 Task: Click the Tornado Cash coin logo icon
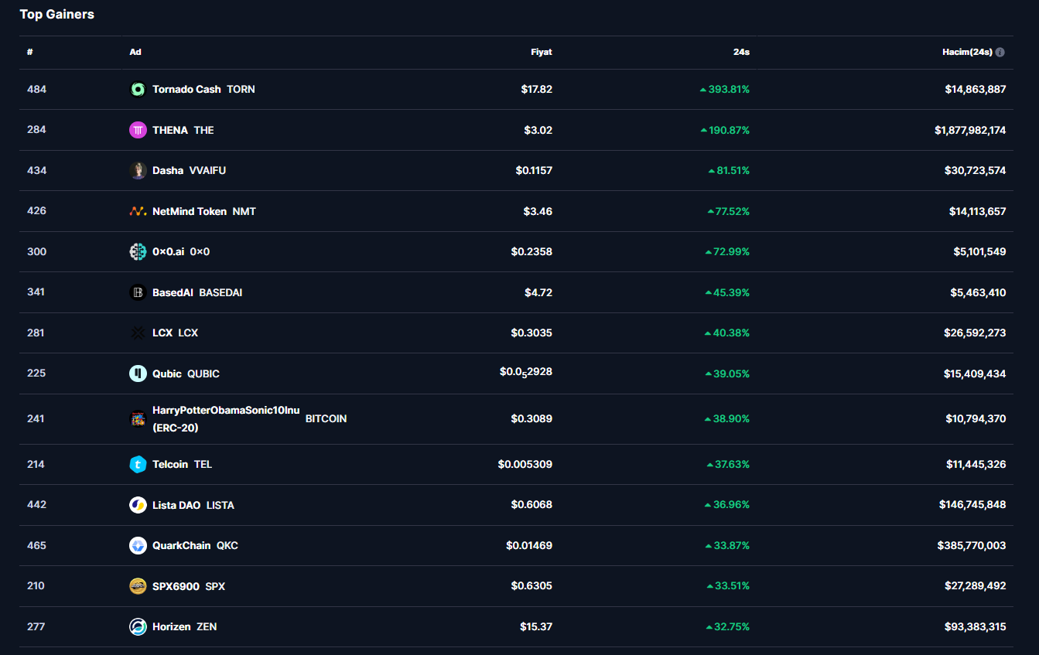[x=138, y=90]
